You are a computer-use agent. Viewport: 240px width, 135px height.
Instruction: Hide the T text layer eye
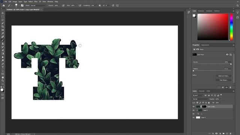[x=193, y=114]
